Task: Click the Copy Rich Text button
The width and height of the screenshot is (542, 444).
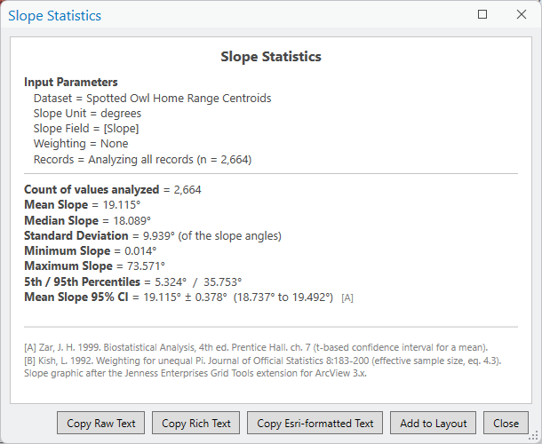Action: tap(195, 423)
